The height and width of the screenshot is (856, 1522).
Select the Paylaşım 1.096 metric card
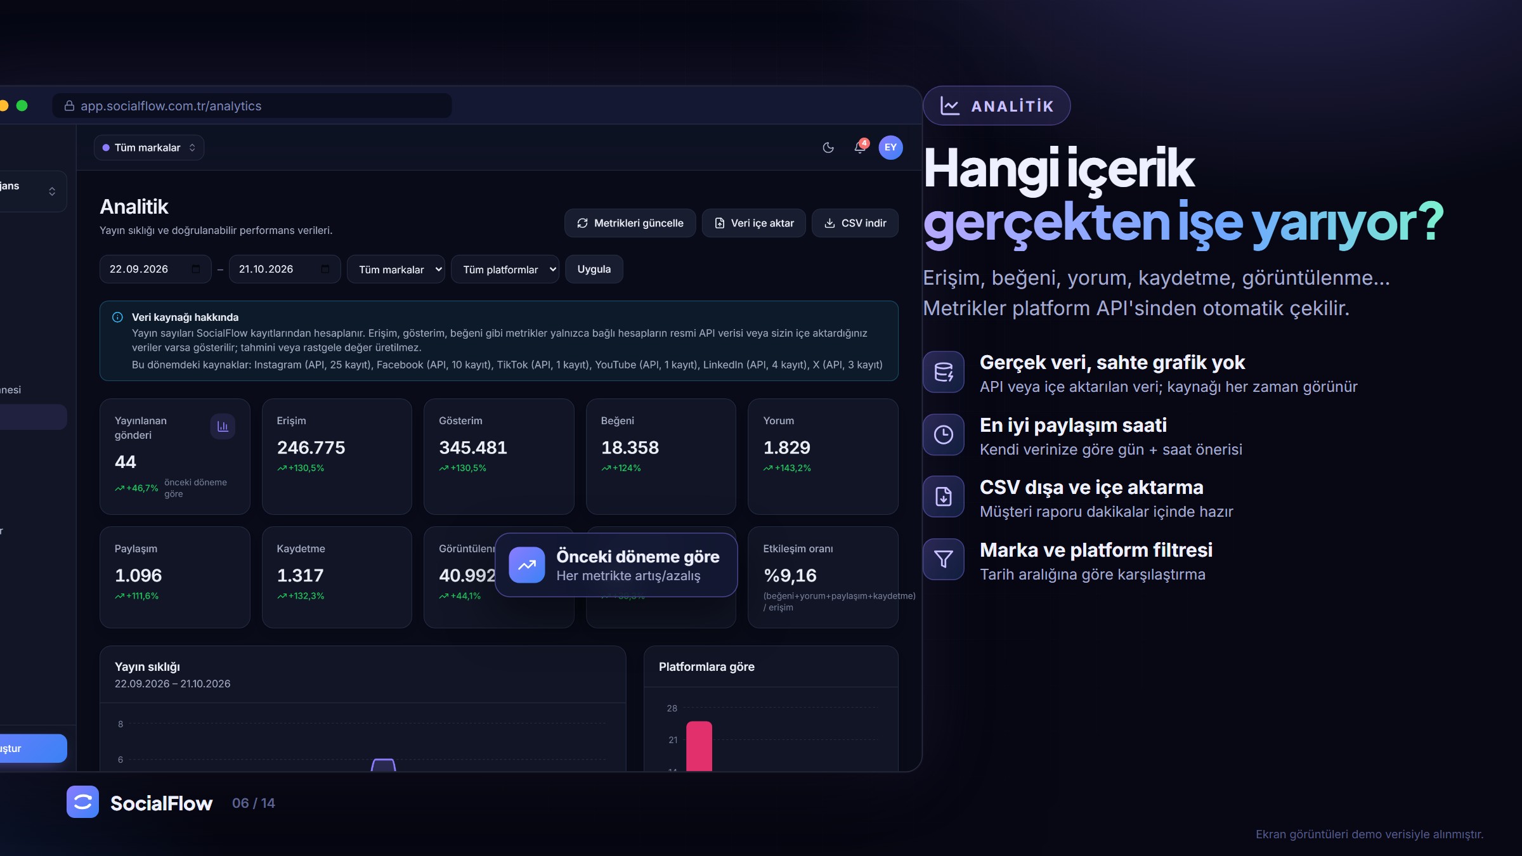175,578
